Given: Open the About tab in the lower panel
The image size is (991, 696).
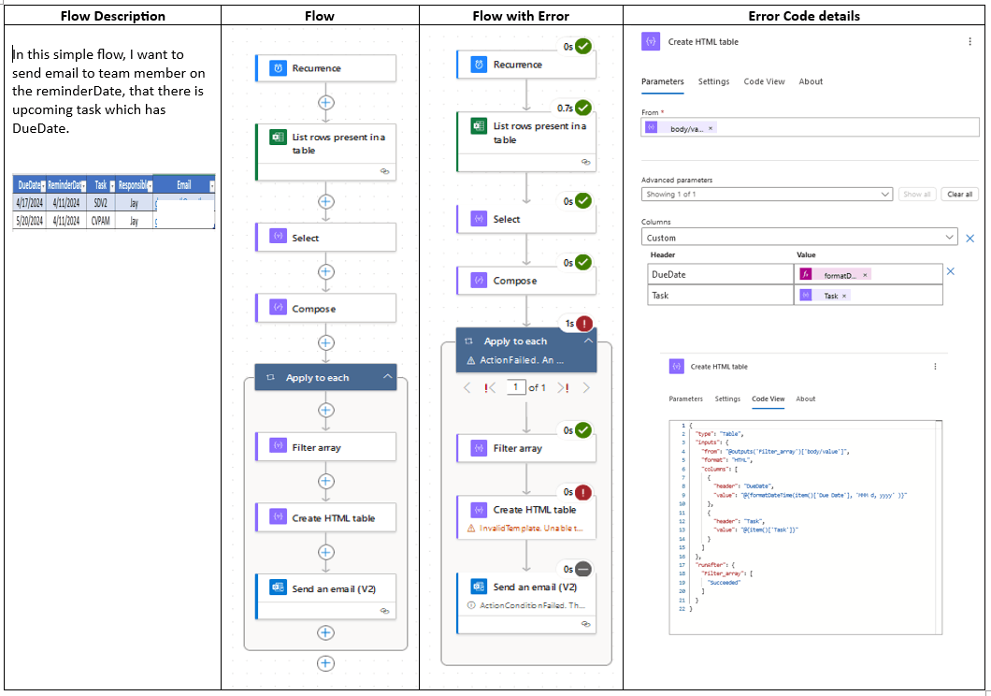Looking at the screenshot, I should click(806, 399).
